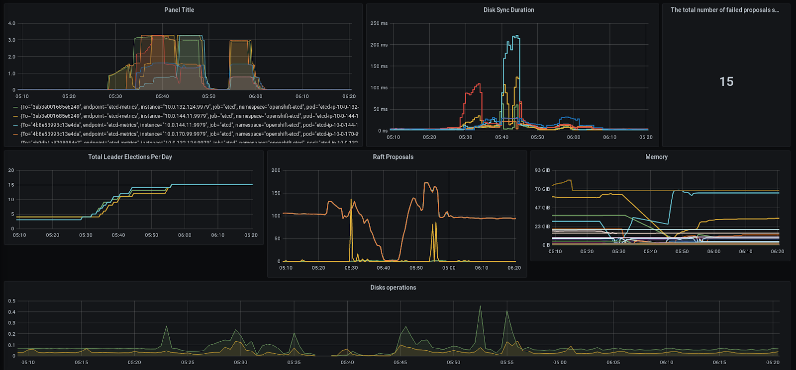This screenshot has height=370, width=796.
Task: Click the highest green peak in Disks operations
Action: (480, 306)
